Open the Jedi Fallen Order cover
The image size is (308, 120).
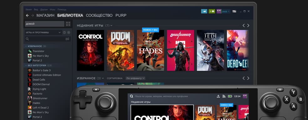(x=210, y=50)
